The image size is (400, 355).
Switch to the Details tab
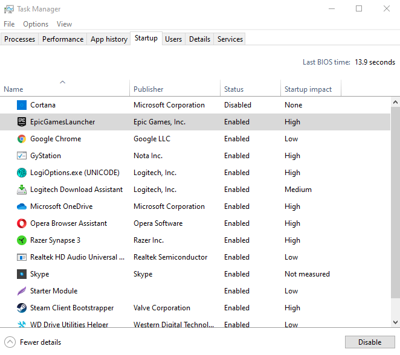click(199, 39)
